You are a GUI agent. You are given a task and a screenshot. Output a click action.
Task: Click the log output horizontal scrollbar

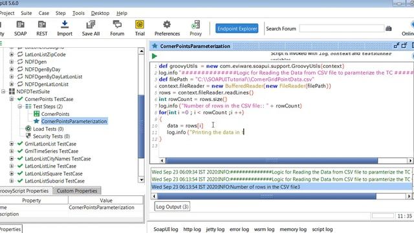267,196
